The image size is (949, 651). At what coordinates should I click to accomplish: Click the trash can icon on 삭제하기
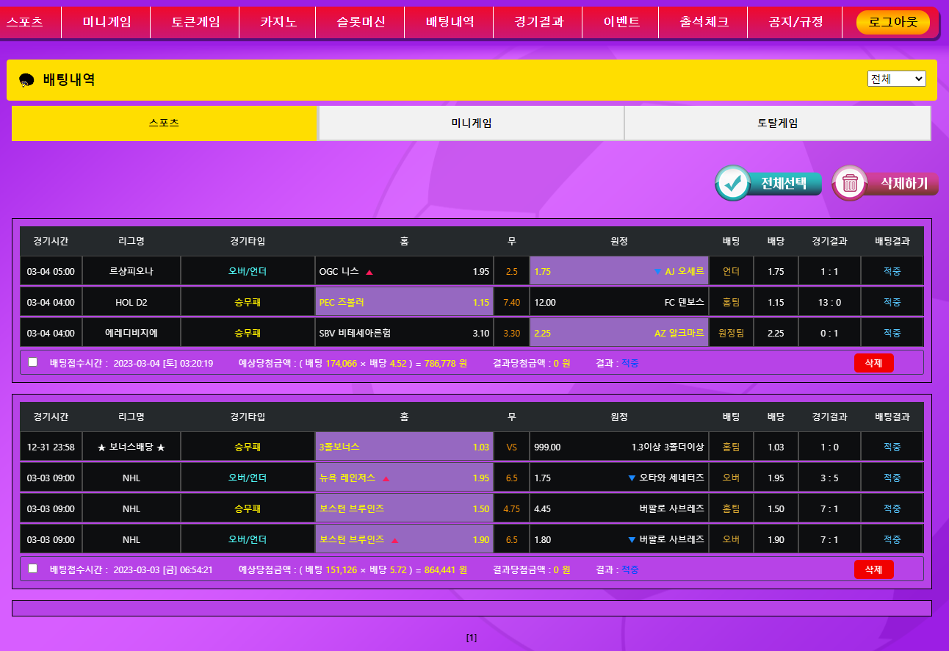(850, 184)
